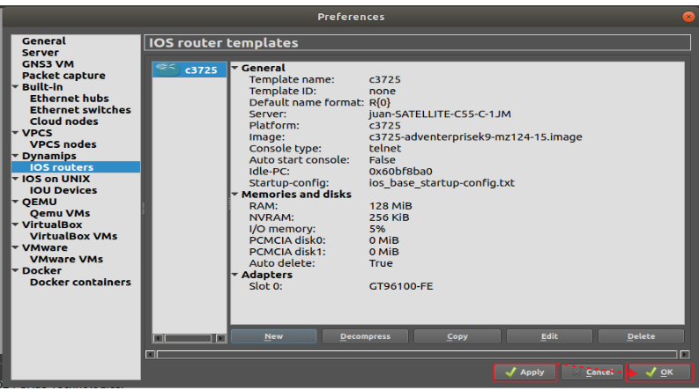Screen dimensions: 699x390
Task: Select IOU Devices in the tree
Action: point(63,190)
